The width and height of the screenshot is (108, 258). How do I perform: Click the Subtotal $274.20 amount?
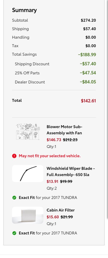point(88,20)
